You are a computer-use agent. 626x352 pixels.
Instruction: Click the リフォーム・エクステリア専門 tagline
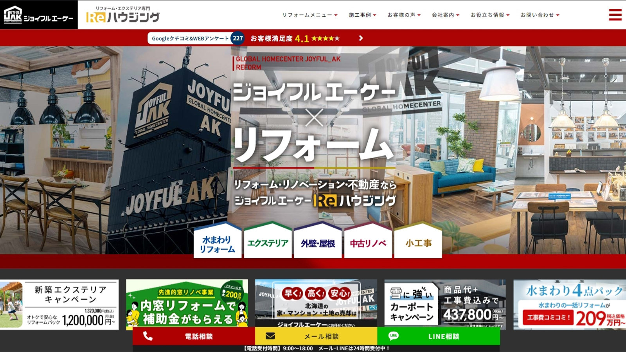tap(123, 8)
